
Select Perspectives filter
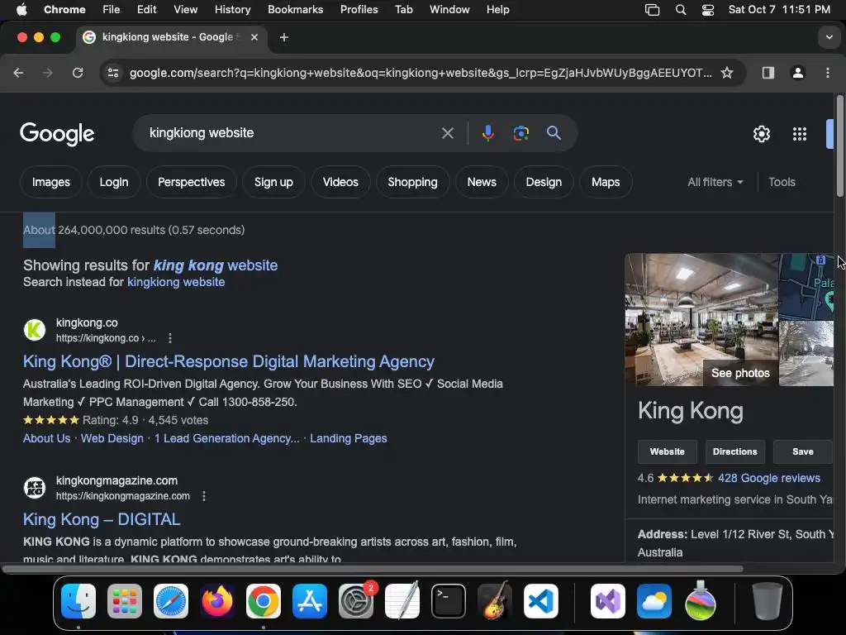(191, 182)
